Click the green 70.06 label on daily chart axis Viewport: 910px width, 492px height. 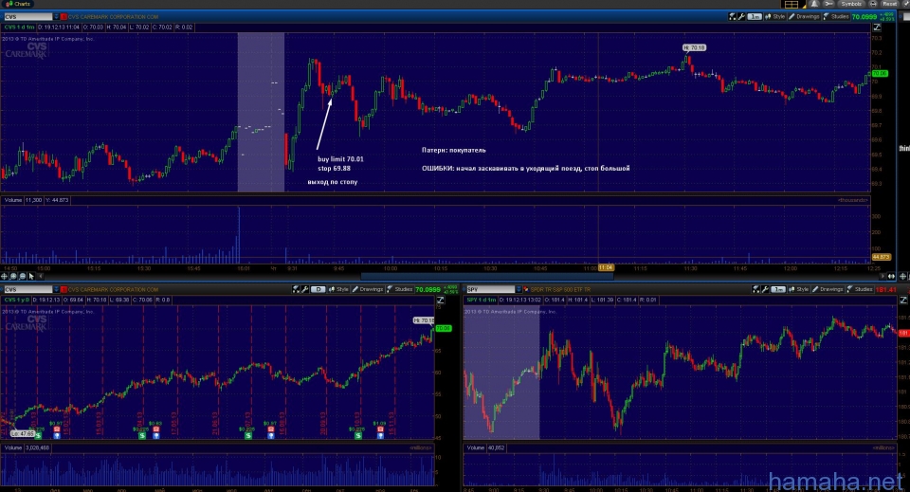(x=444, y=328)
